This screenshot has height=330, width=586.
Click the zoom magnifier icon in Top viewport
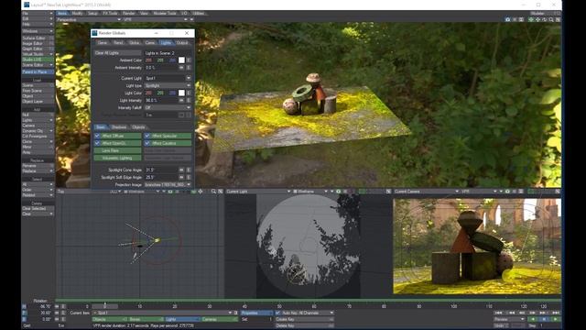pos(213,192)
